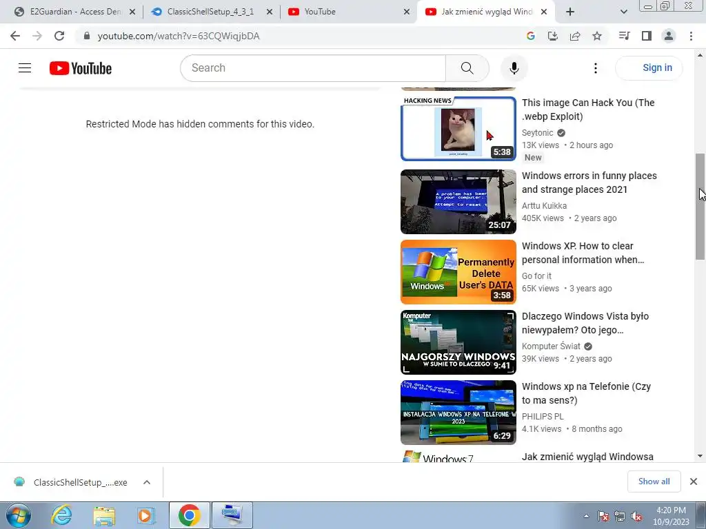Click the Google icon in address bar

[530, 36]
